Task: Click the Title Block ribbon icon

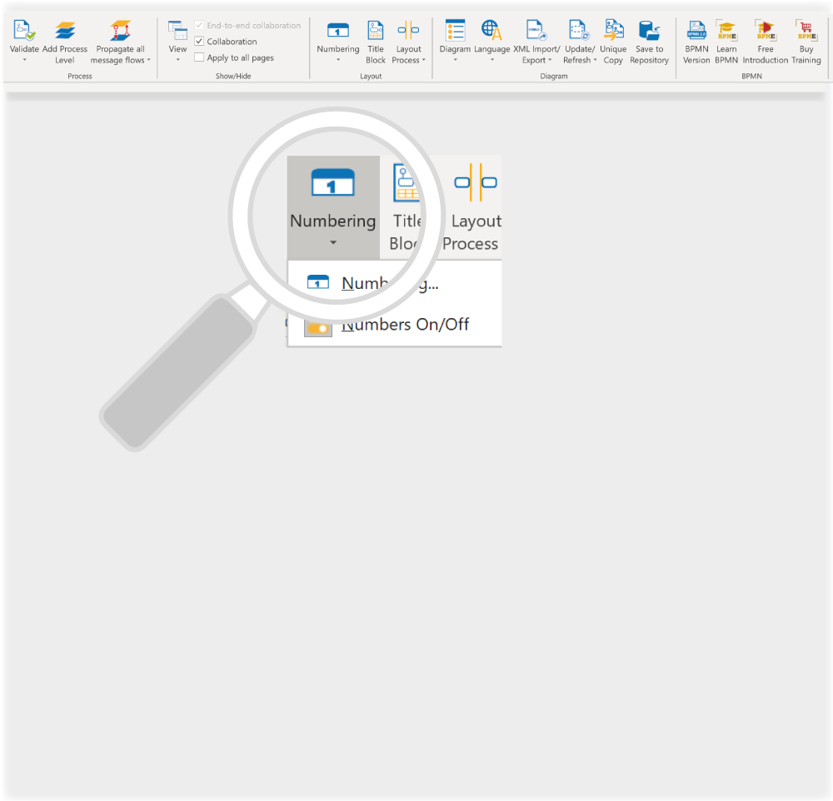Action: [x=376, y=30]
